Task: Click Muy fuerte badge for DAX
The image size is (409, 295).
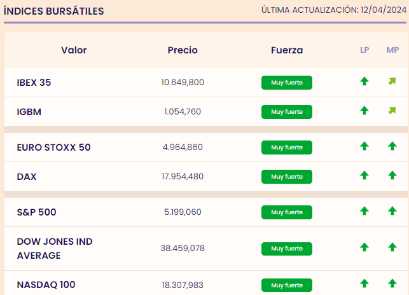Action: click(286, 176)
